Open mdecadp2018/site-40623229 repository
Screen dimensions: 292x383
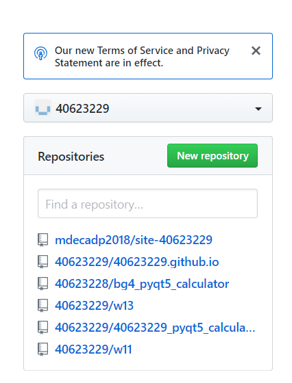(134, 240)
